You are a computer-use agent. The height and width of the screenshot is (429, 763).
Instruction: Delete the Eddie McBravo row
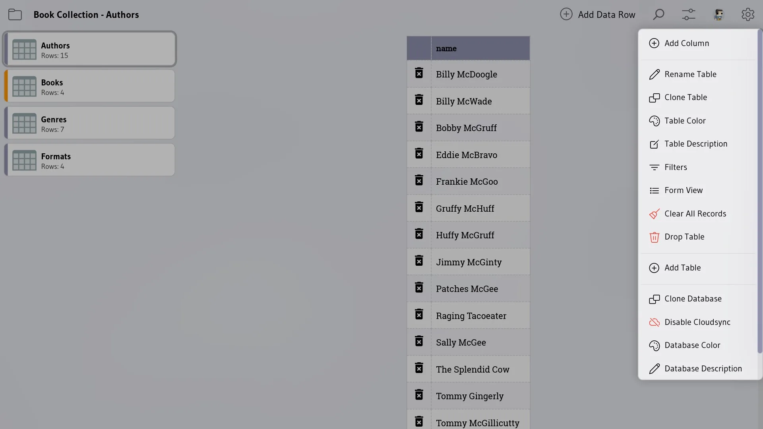pos(419,153)
